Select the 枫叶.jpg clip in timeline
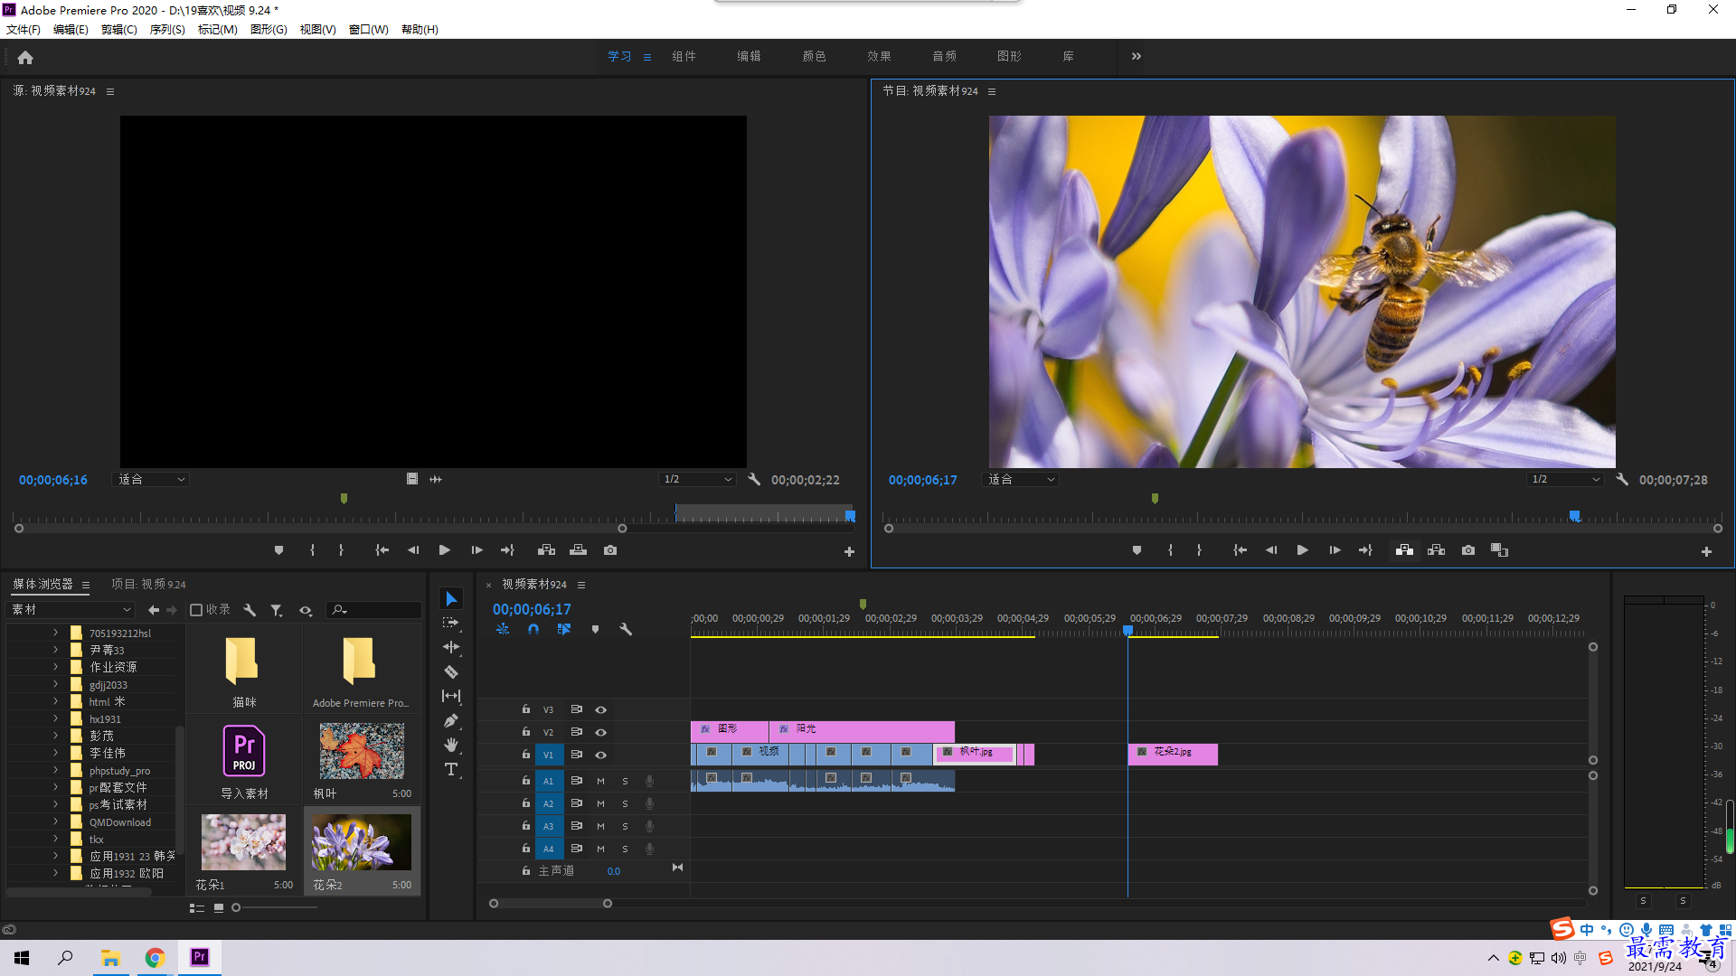This screenshot has width=1736, height=976. 976,754
